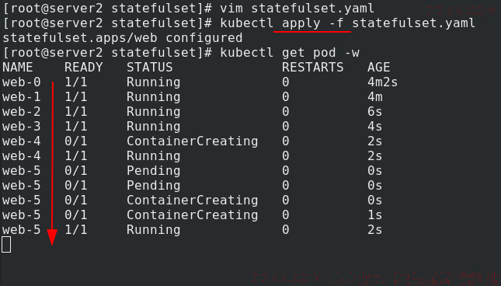Click the STATUS column header
The height and width of the screenshot is (286, 501).
pos(150,68)
